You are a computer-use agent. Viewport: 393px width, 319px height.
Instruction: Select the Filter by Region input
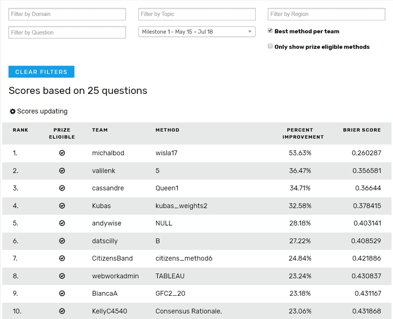(326, 14)
